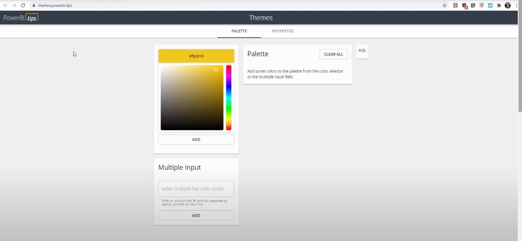Click the rainbow hue slider bar
The height and width of the screenshot is (241, 522).
tap(229, 98)
